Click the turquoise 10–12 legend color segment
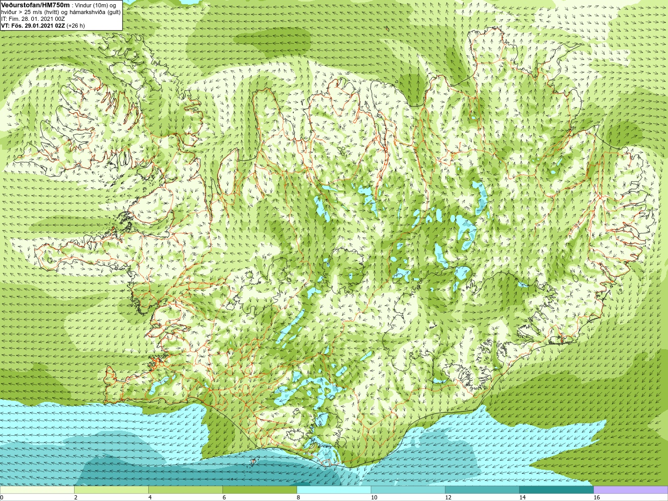This screenshot has height=501, width=668. pyautogui.click(x=408, y=490)
